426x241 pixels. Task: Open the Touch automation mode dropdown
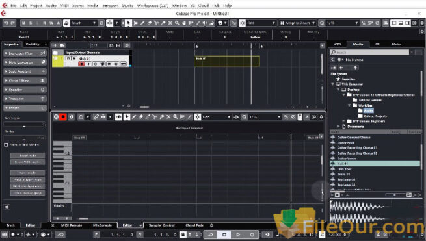point(83,23)
